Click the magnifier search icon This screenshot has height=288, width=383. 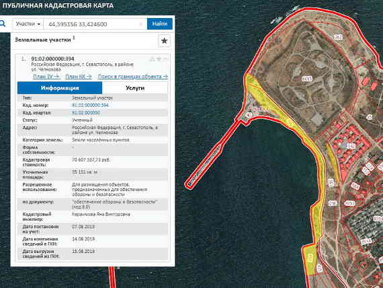[3, 24]
